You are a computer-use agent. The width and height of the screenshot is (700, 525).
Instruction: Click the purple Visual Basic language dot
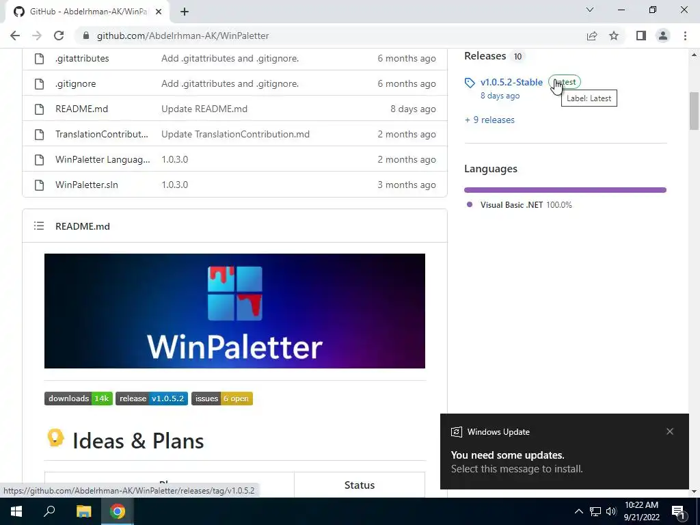point(469,204)
